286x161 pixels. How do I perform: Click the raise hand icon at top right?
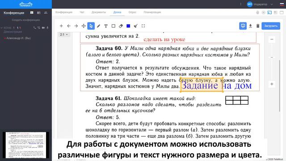pyautogui.click(x=257, y=13)
